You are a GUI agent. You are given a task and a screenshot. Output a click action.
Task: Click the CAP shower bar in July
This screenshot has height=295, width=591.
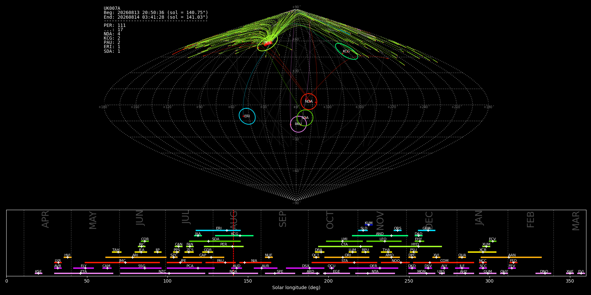click(204, 257)
